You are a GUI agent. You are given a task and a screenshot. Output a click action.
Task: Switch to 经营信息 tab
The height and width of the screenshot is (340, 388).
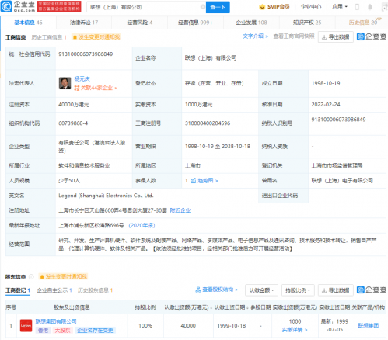pos(195,23)
